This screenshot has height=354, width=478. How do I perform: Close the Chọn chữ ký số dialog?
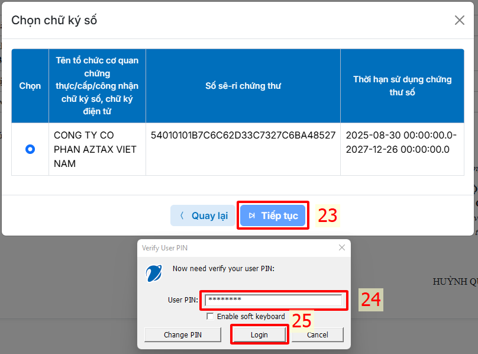tap(459, 20)
